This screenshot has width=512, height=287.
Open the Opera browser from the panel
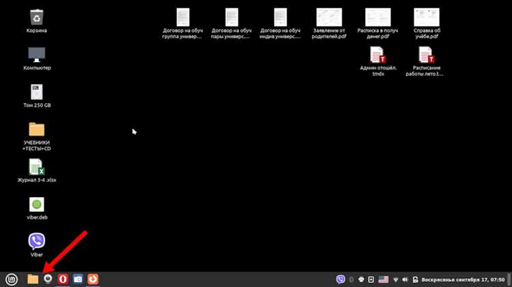[63, 280]
